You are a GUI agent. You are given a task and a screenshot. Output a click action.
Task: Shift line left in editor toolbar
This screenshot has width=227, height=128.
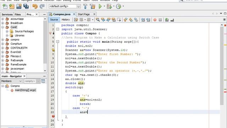point(143,20)
